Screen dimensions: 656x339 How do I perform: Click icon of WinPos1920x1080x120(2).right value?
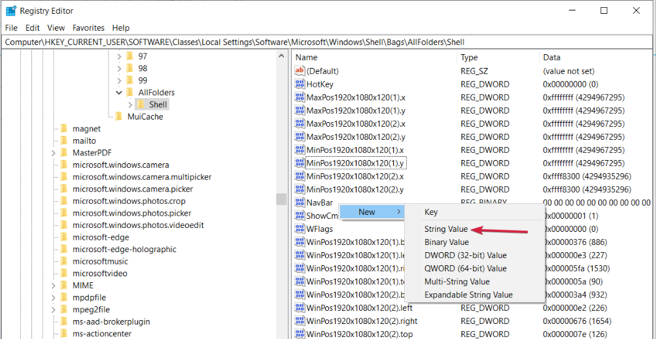(x=300, y=321)
